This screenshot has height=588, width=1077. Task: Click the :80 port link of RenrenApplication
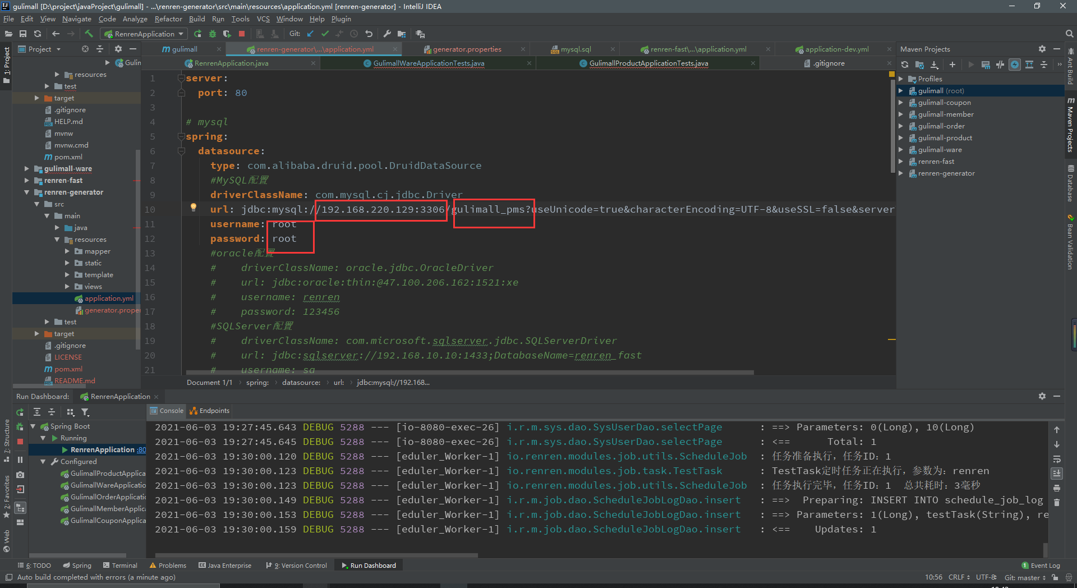coord(141,450)
